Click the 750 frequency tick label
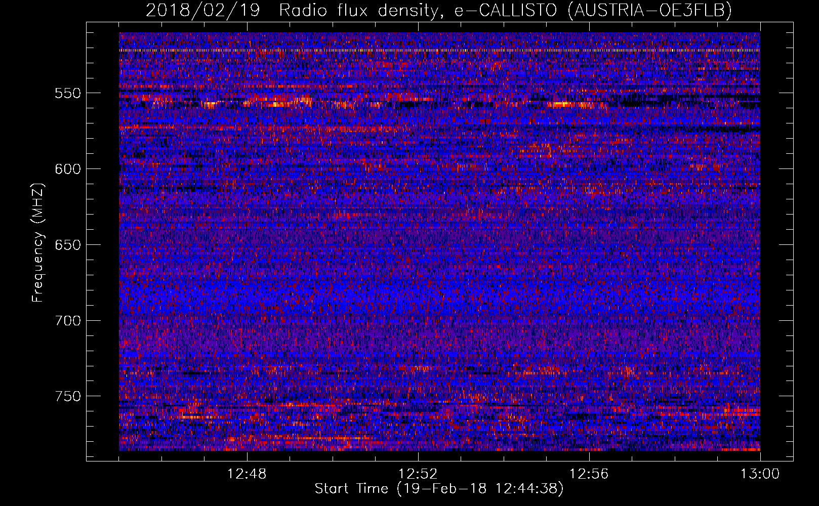819x506 pixels. pos(68,396)
